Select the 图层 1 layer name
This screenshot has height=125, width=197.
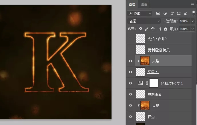click(153, 72)
